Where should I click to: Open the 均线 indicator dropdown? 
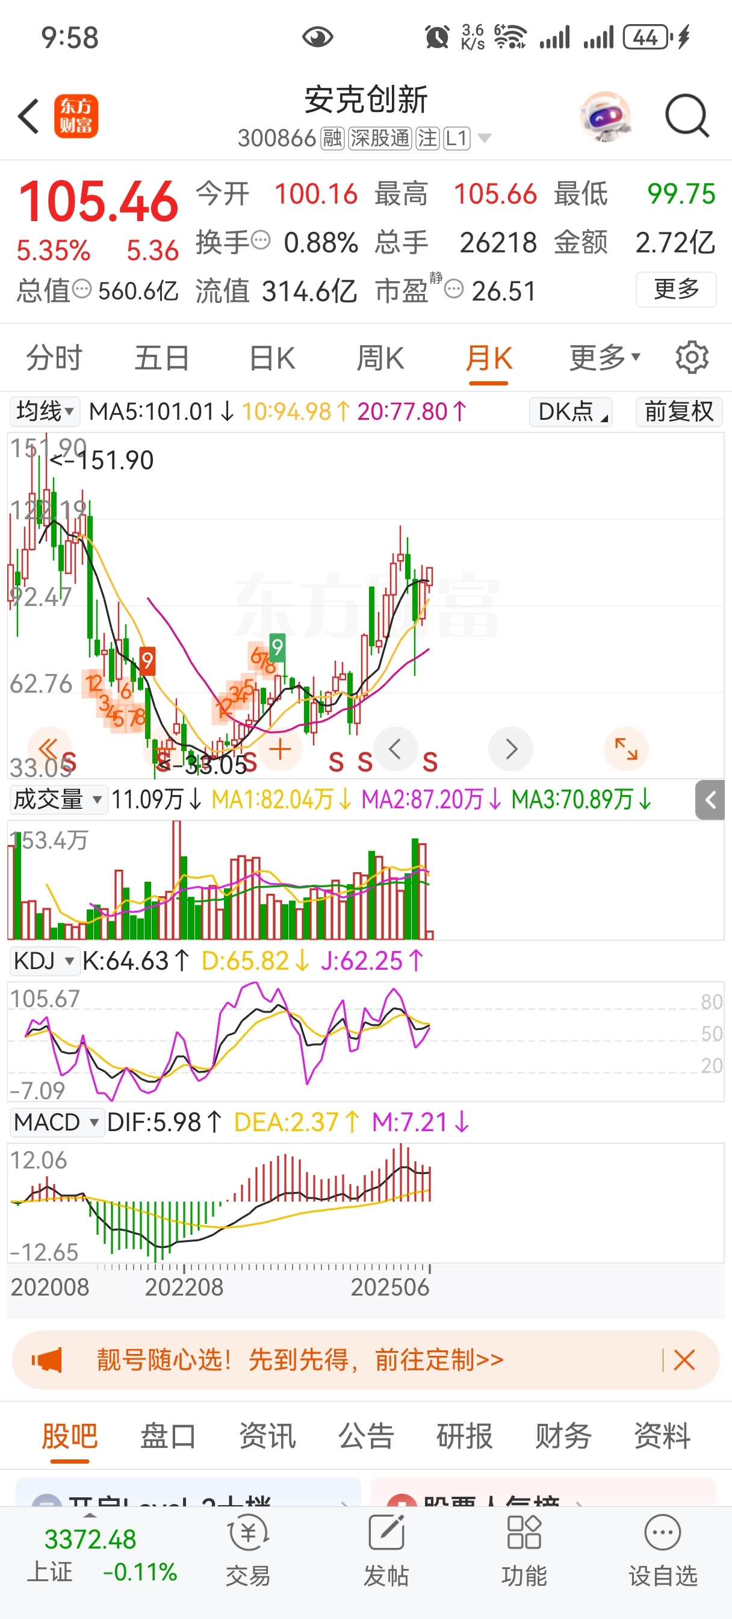pos(45,411)
